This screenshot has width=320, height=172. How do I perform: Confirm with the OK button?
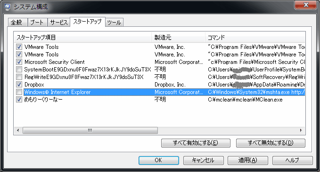click(158, 160)
